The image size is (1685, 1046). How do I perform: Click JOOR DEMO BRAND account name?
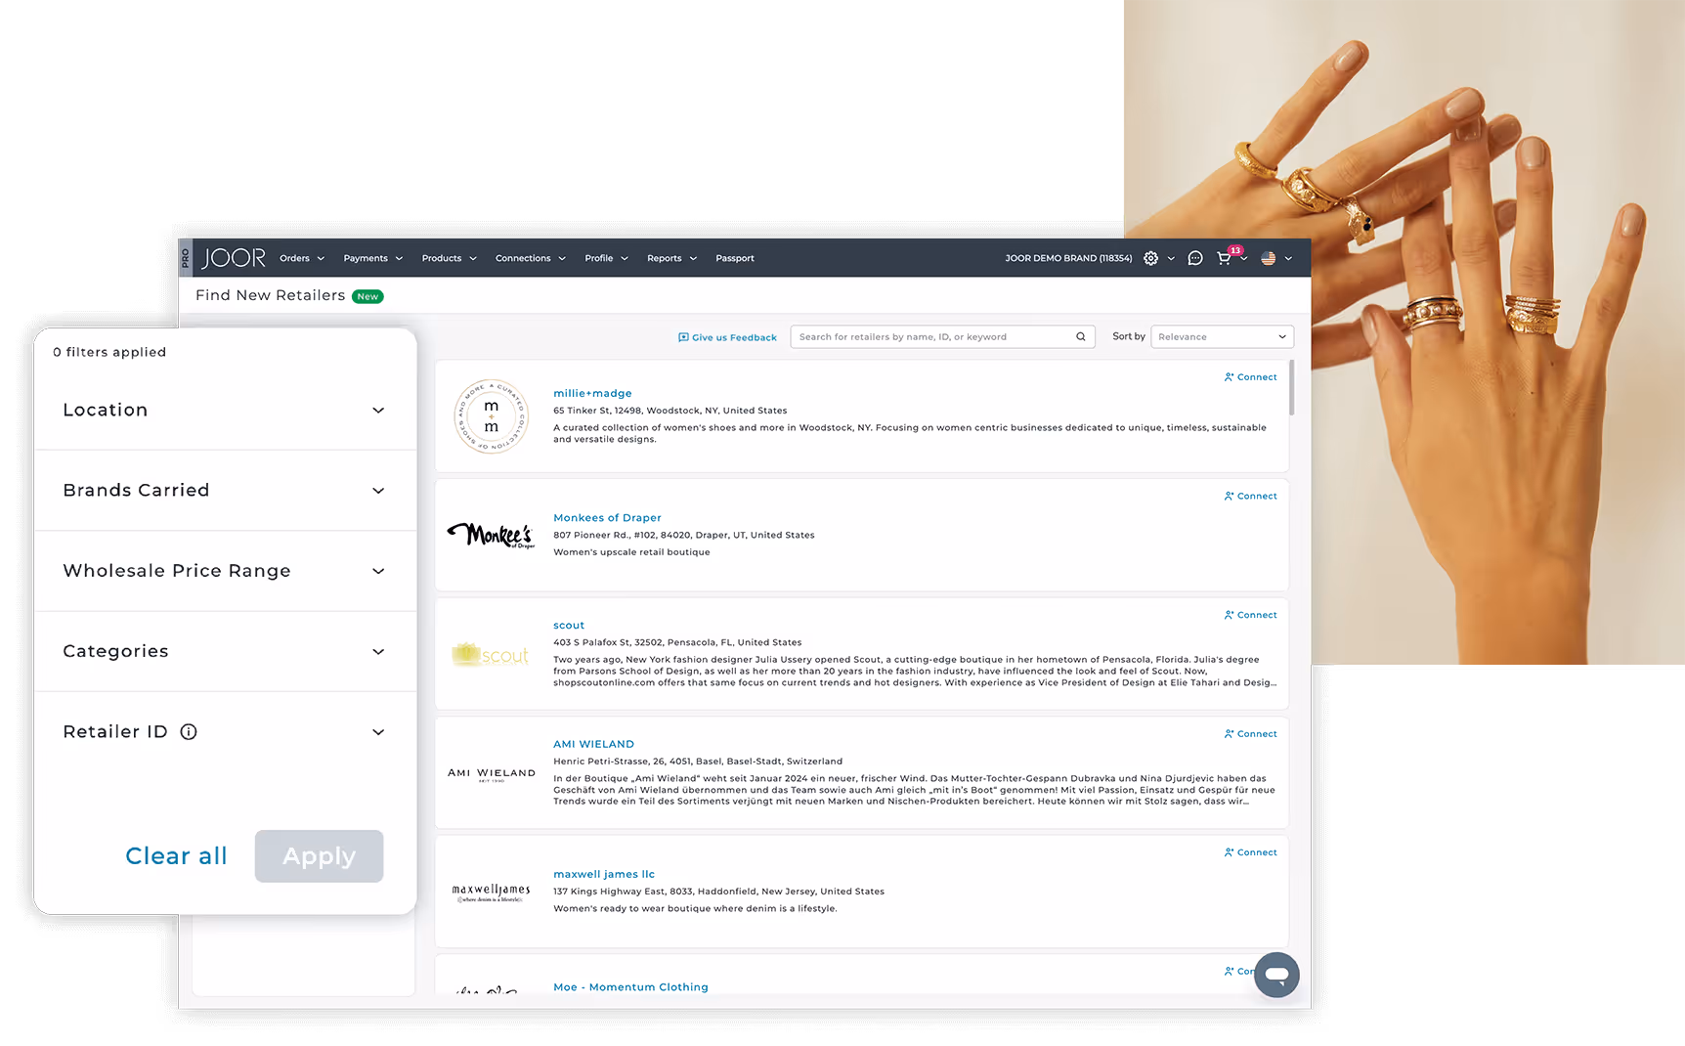point(1068,258)
